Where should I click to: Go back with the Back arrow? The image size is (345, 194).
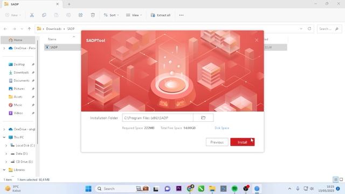point(5,29)
